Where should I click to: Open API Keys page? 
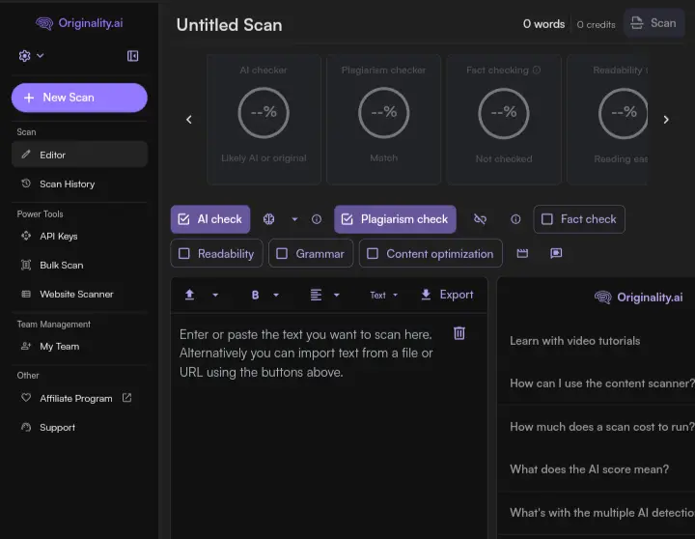[x=79, y=236]
